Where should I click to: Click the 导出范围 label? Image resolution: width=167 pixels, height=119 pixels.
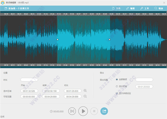(x=104, y=80)
